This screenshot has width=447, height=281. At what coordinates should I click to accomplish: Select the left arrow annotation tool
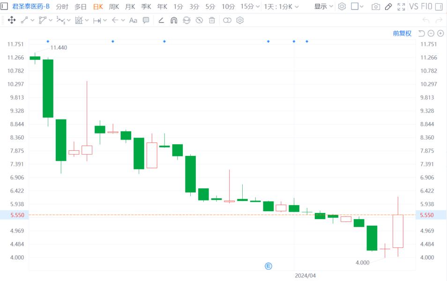pyautogui.click(x=115, y=20)
